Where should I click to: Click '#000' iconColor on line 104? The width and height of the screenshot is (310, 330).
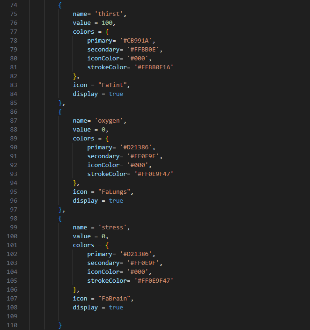point(138,271)
